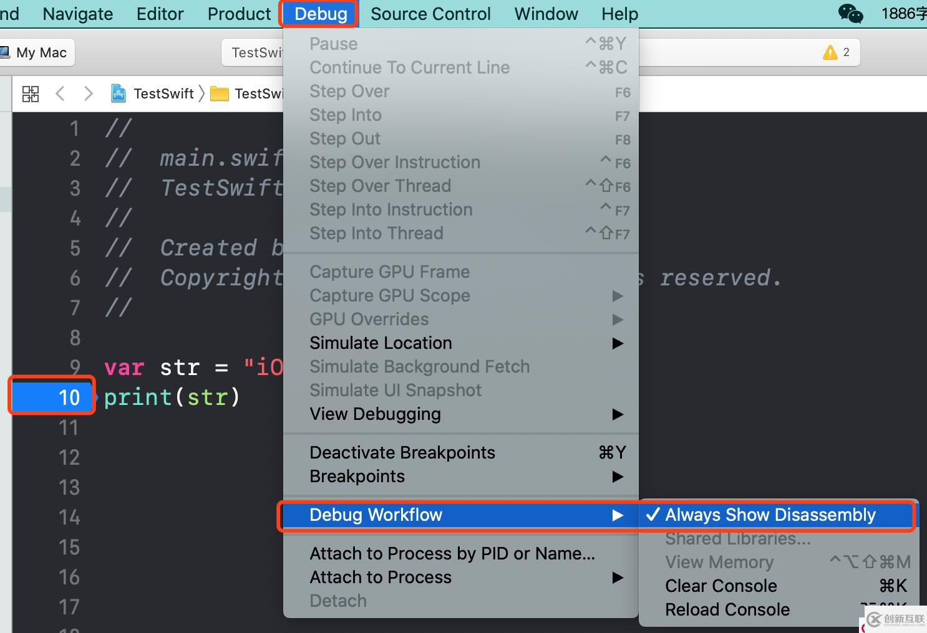The width and height of the screenshot is (927, 633).
Task: Open the Help menu
Action: tap(619, 14)
